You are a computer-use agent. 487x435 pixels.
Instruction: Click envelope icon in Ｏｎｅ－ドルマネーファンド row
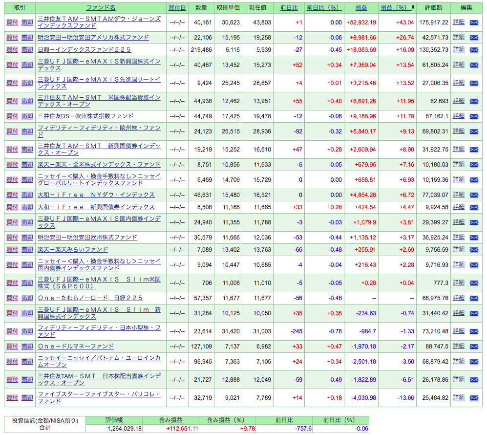click(x=474, y=347)
